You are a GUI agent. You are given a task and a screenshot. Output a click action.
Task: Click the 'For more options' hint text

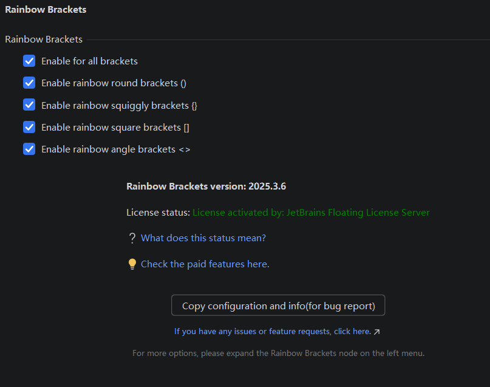[278, 353]
